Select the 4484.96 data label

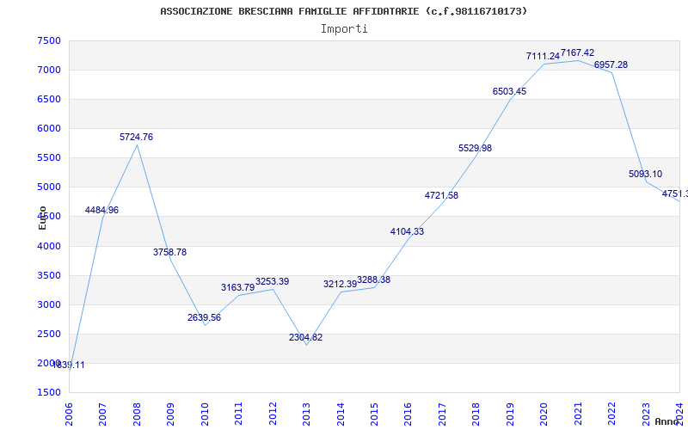click(101, 210)
